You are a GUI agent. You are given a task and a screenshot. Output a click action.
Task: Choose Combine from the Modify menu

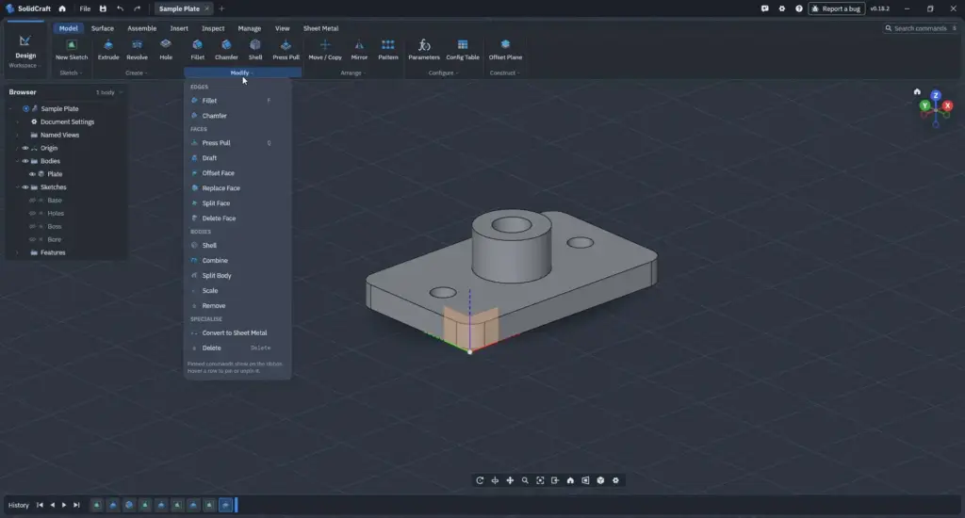coord(237,260)
